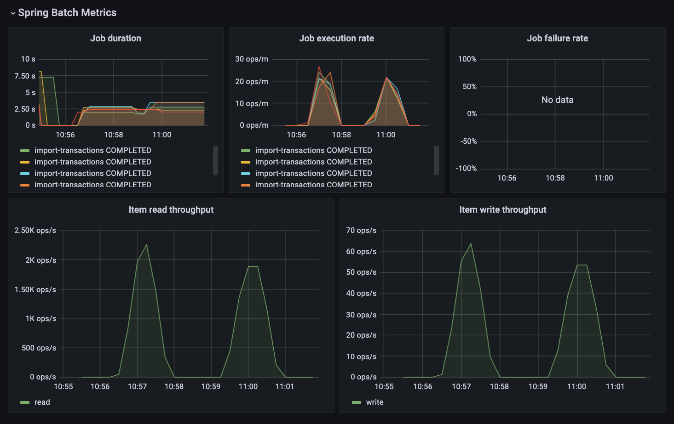674x424 pixels.
Task: Click the second peak in Item write throughput graph
Action: [x=582, y=265]
